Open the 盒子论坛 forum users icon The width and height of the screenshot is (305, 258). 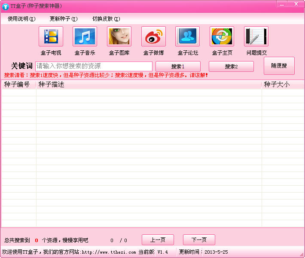coord(188,37)
